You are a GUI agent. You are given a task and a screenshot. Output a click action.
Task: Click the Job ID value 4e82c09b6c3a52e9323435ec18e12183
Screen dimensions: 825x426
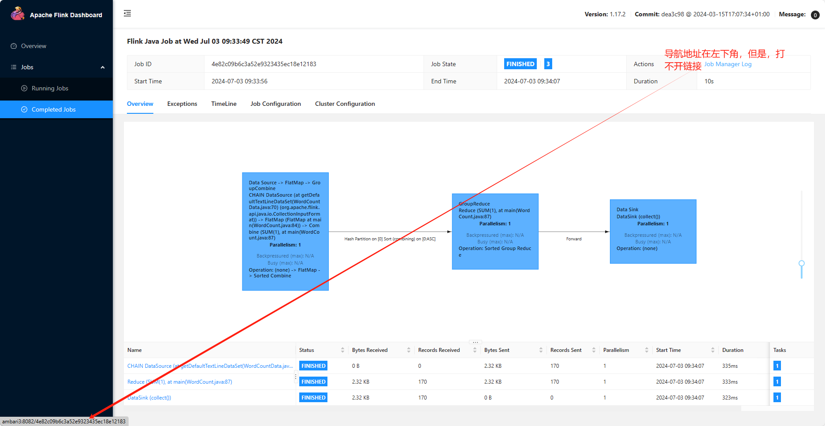(x=264, y=64)
